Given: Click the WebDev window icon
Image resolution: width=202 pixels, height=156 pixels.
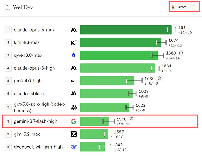Looking at the screenshot, I should [8, 7].
